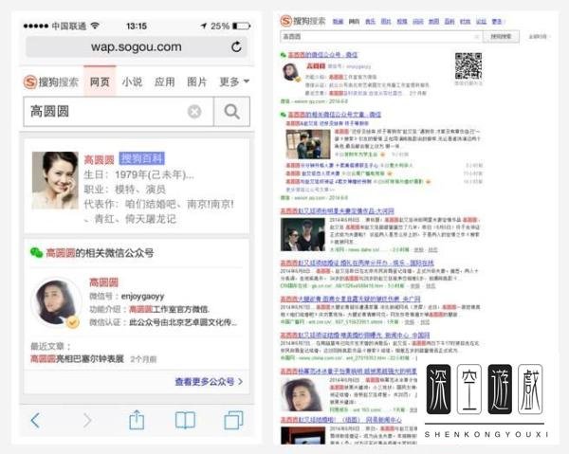This screenshot has width=569, height=454.
Task: Show Safari open tabs
Action: (x=233, y=420)
